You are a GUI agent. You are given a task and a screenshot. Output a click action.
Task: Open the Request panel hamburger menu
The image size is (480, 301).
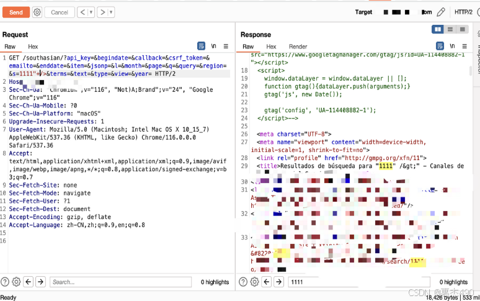tap(226, 47)
